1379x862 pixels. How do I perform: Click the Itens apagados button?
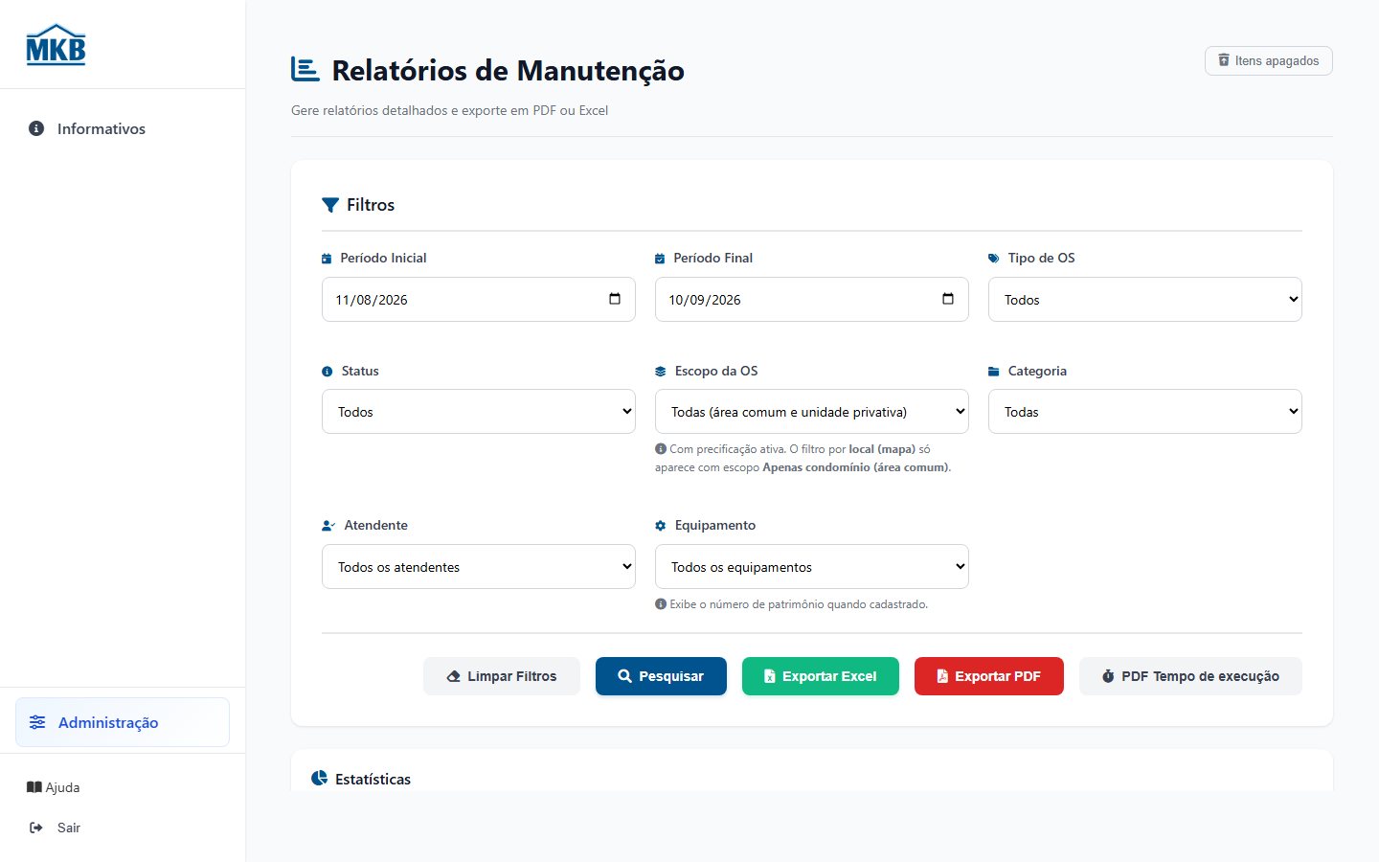point(1269,60)
